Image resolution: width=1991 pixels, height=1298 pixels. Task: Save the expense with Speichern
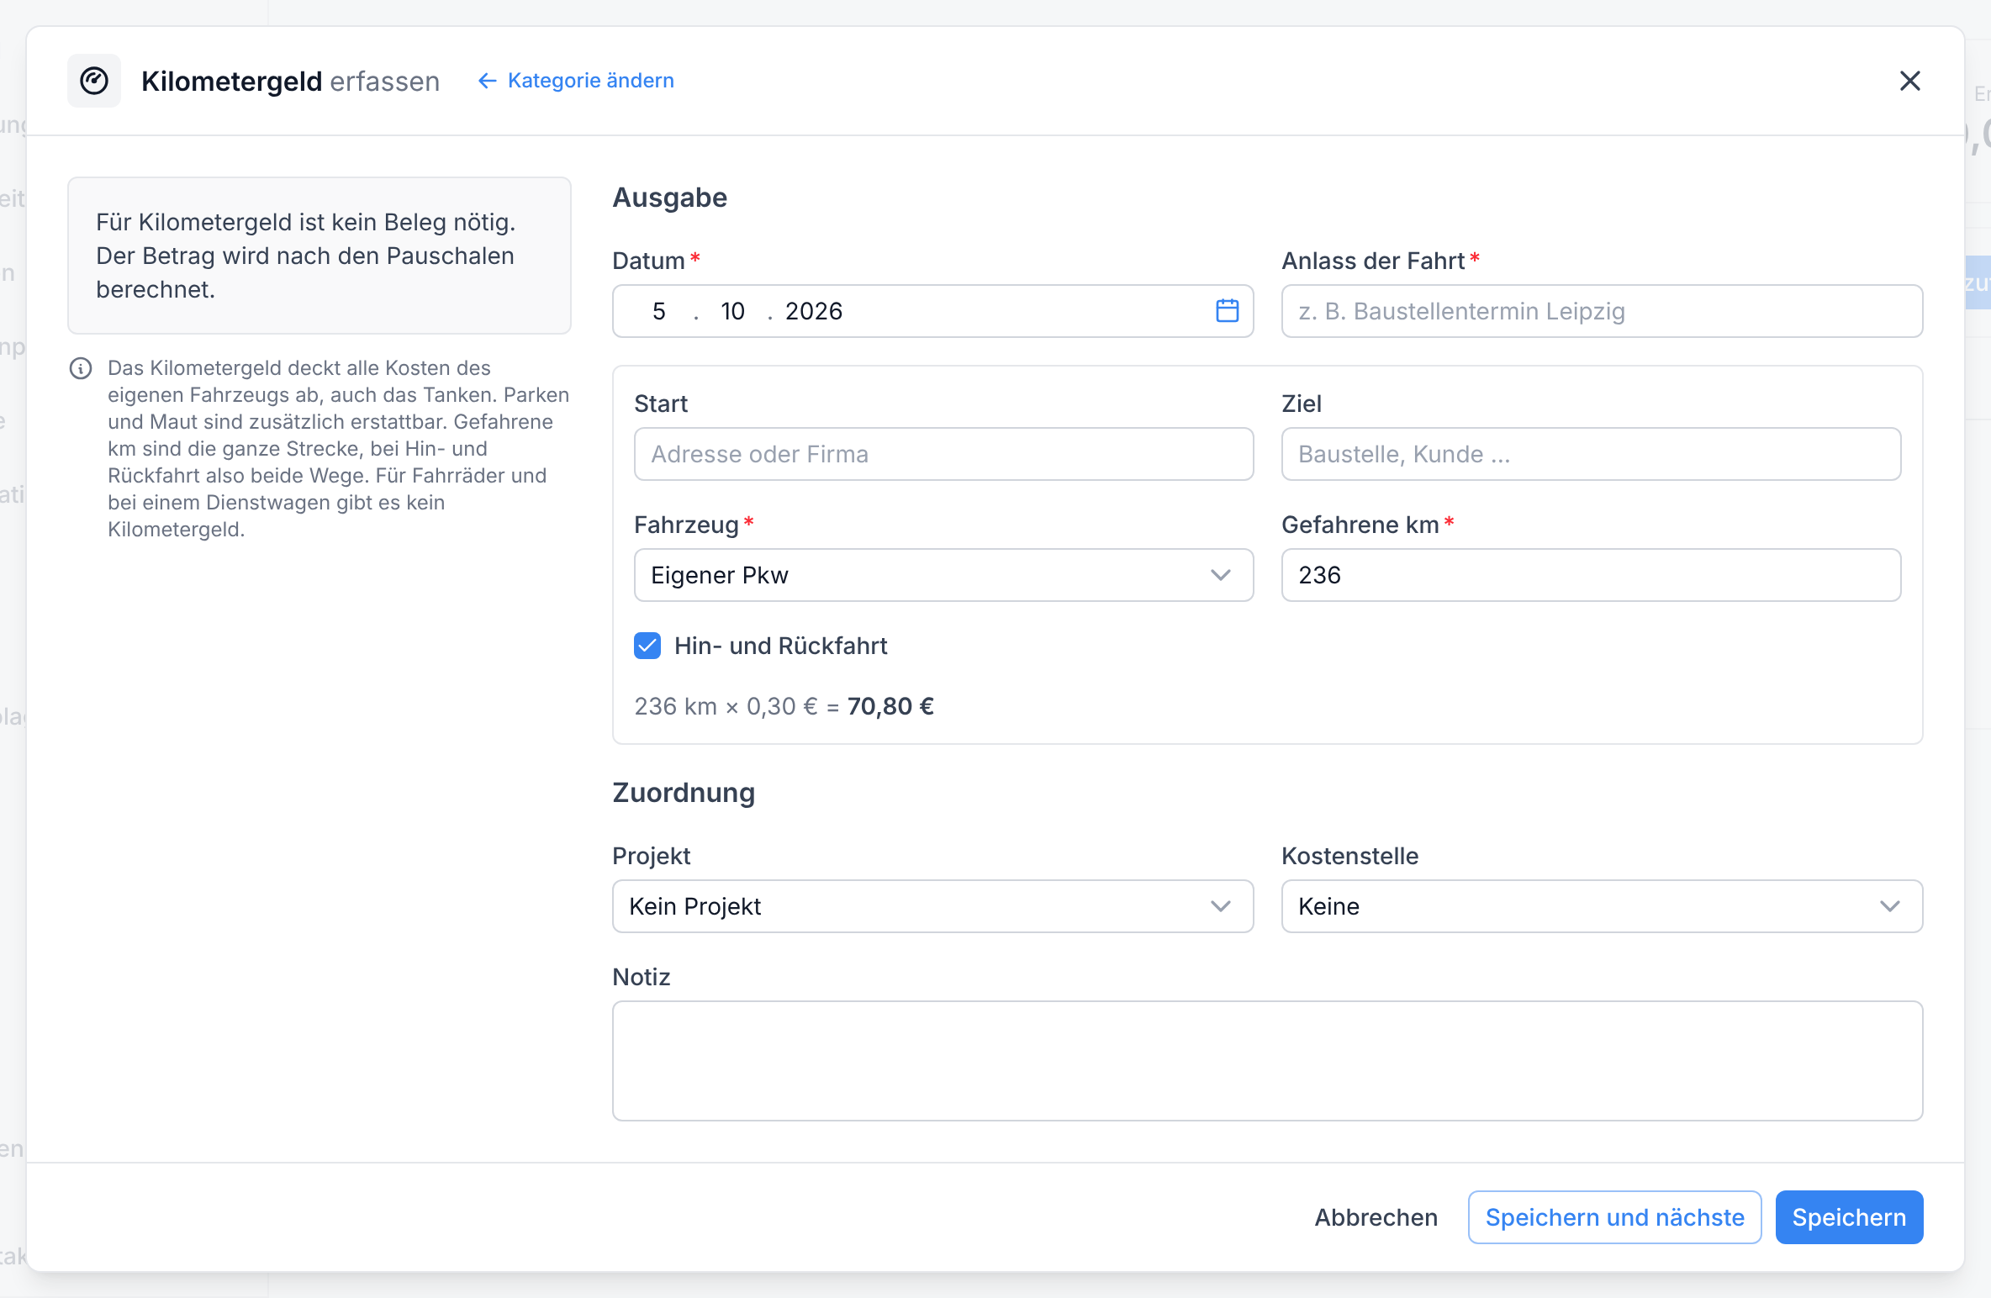tap(1849, 1217)
